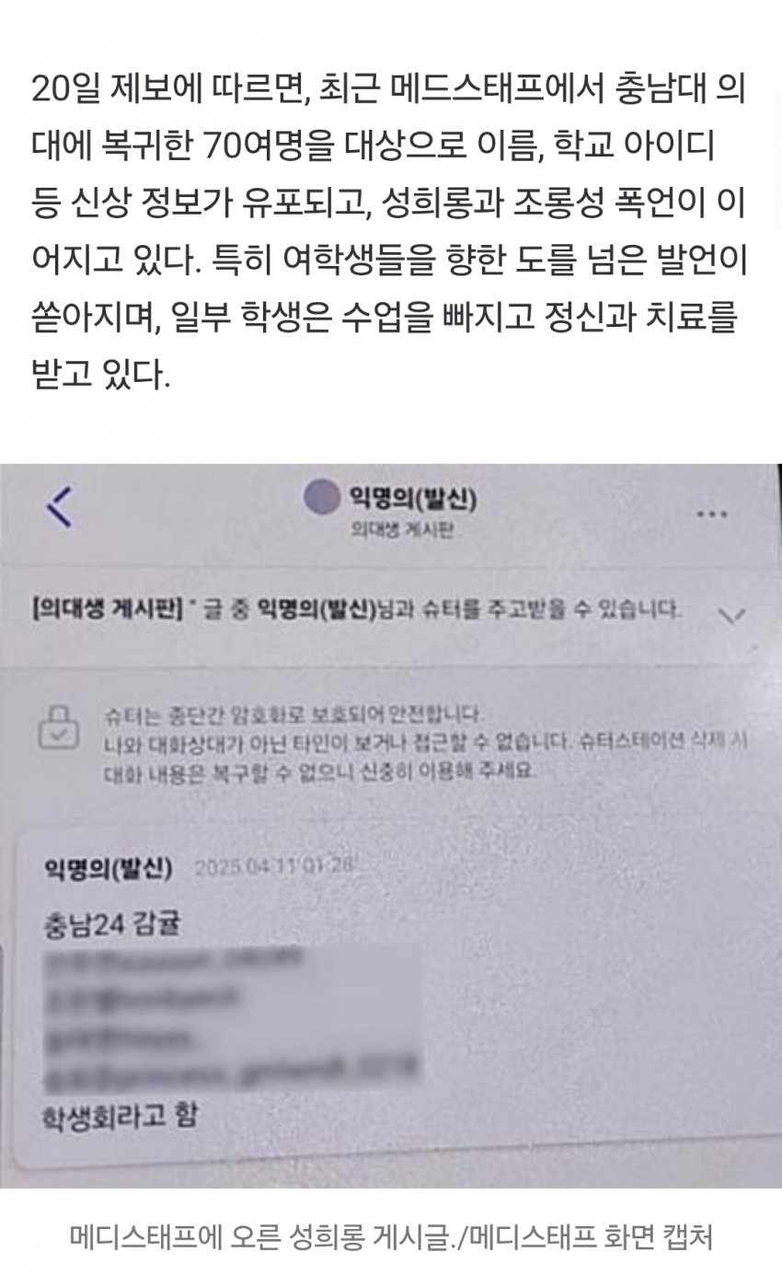Viewport: 782px width, 1287px height.
Task: Tap the 충남24 감귤 message line
Action: click(112, 923)
